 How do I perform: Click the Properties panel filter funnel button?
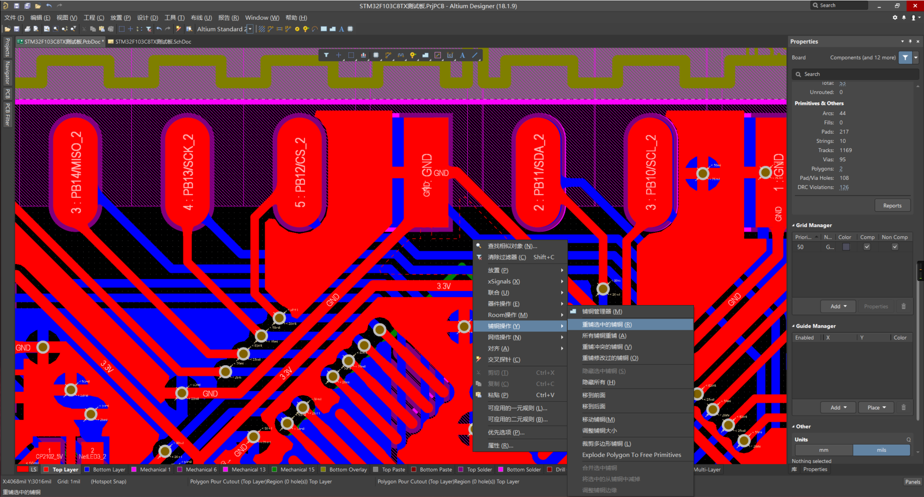905,58
